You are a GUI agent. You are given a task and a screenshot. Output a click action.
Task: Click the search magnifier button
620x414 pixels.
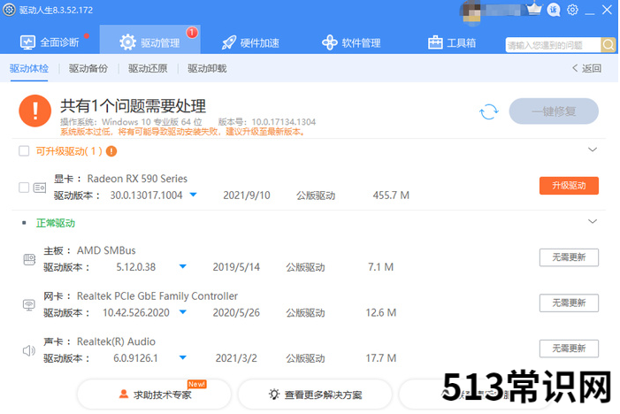609,45
